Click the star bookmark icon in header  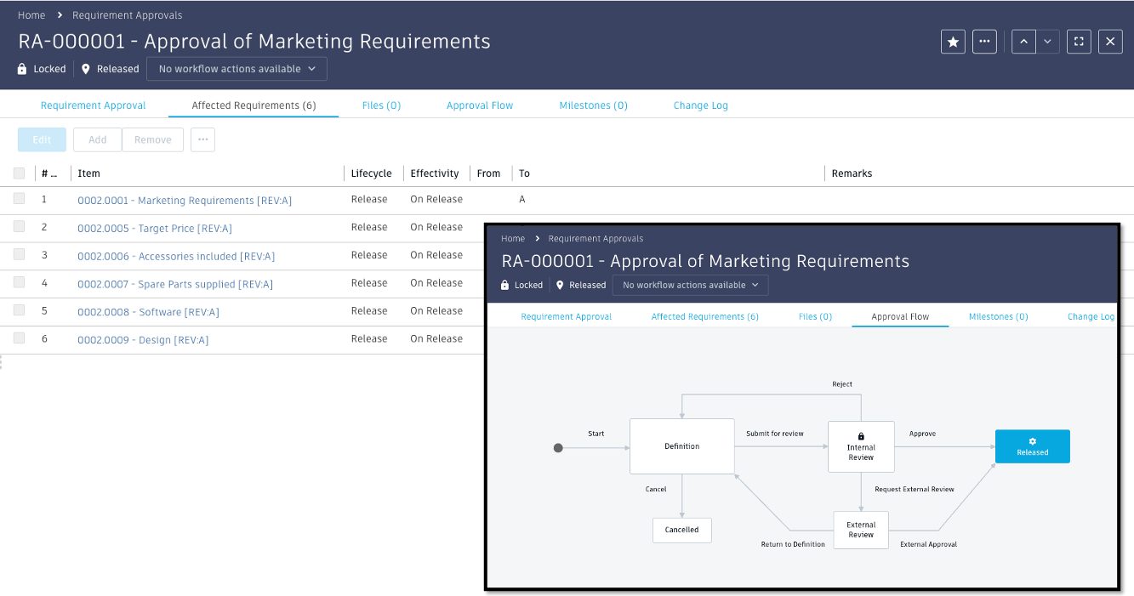point(953,42)
